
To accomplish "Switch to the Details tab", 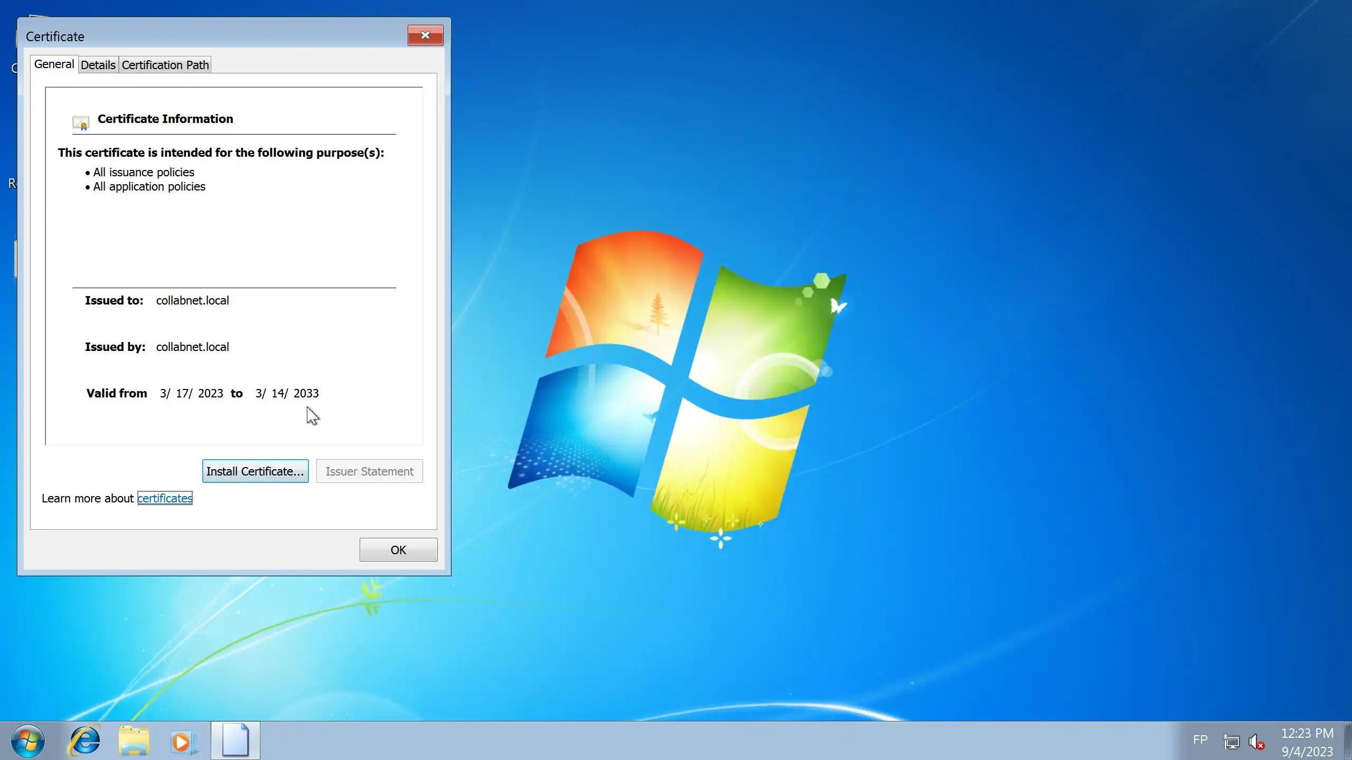I will [x=98, y=65].
